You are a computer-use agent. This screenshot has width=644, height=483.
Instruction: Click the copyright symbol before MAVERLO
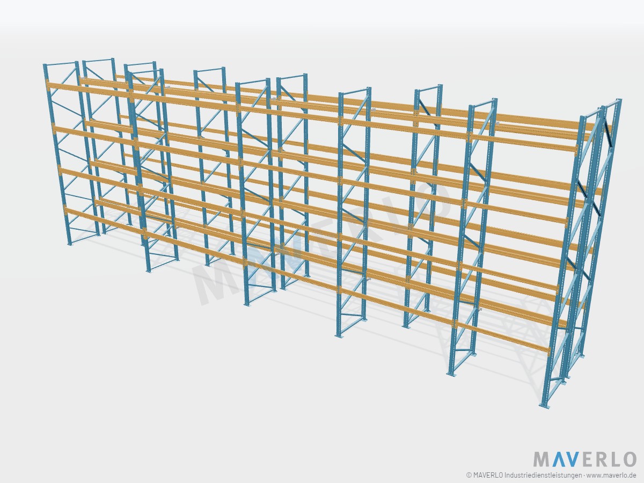[x=469, y=475]
